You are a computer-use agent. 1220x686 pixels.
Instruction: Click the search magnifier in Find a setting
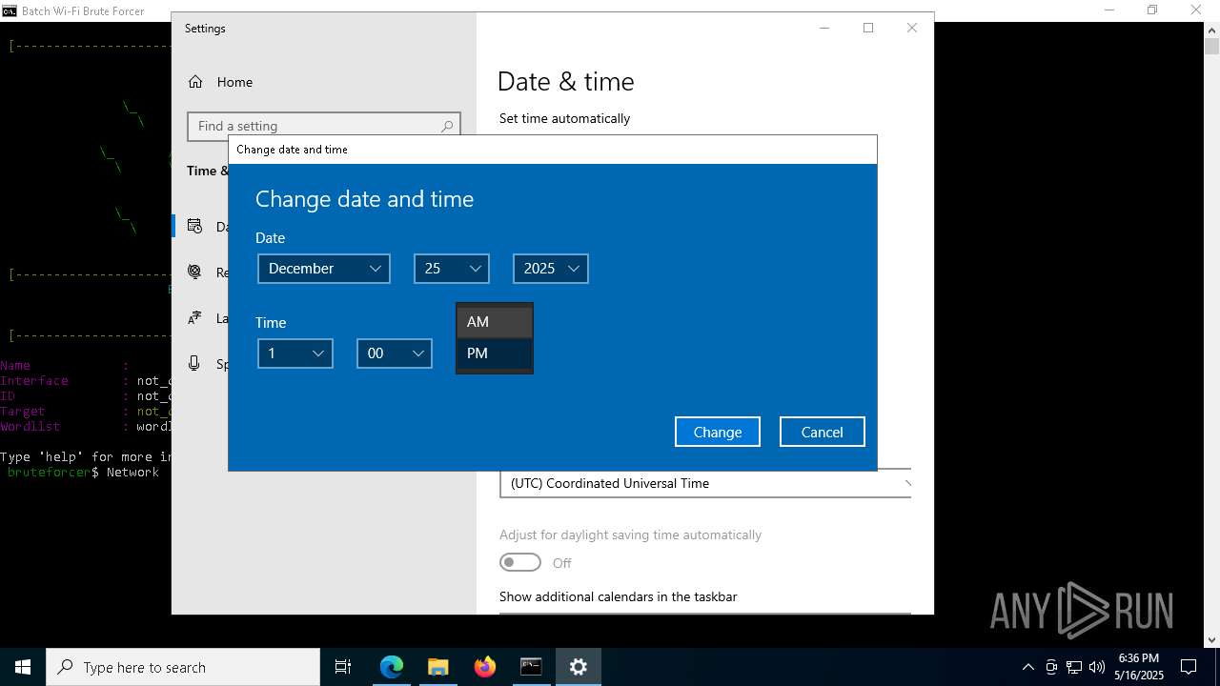click(446, 126)
